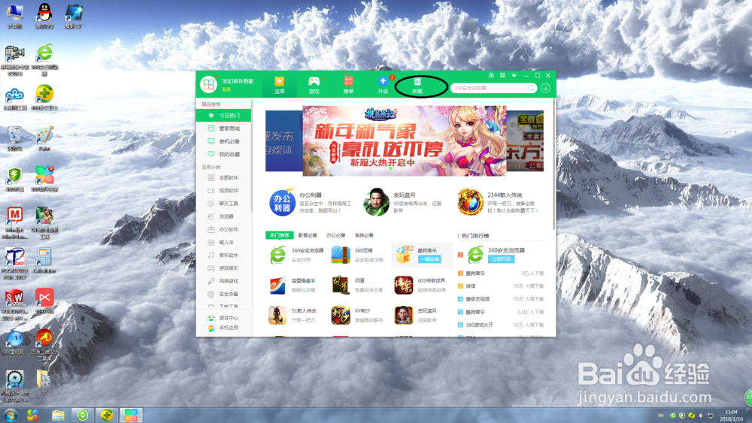This screenshot has width=752, height=423.
Task: Open 手机应用 at sidebar bottom
Action: [223, 328]
